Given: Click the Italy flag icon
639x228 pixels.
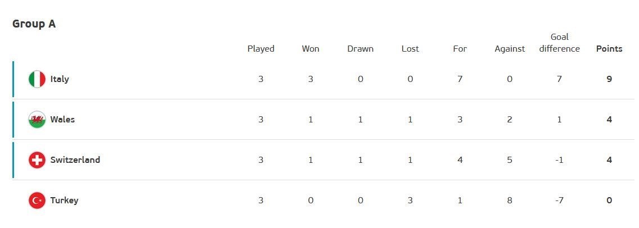Looking at the screenshot, I should point(37,79).
